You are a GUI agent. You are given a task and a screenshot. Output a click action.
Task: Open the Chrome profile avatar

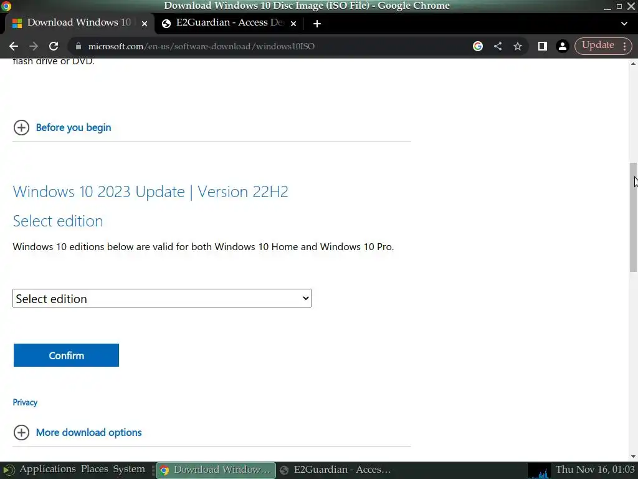click(x=563, y=46)
